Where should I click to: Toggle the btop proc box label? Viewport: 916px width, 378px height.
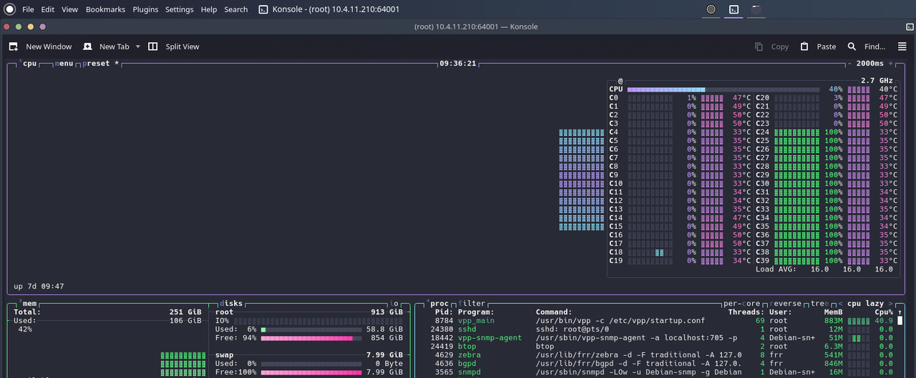[439, 304]
